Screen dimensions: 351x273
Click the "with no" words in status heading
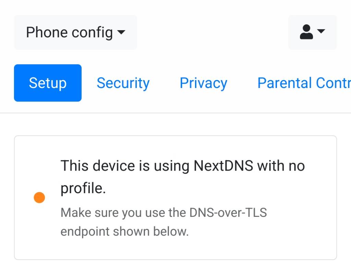tap(281, 166)
